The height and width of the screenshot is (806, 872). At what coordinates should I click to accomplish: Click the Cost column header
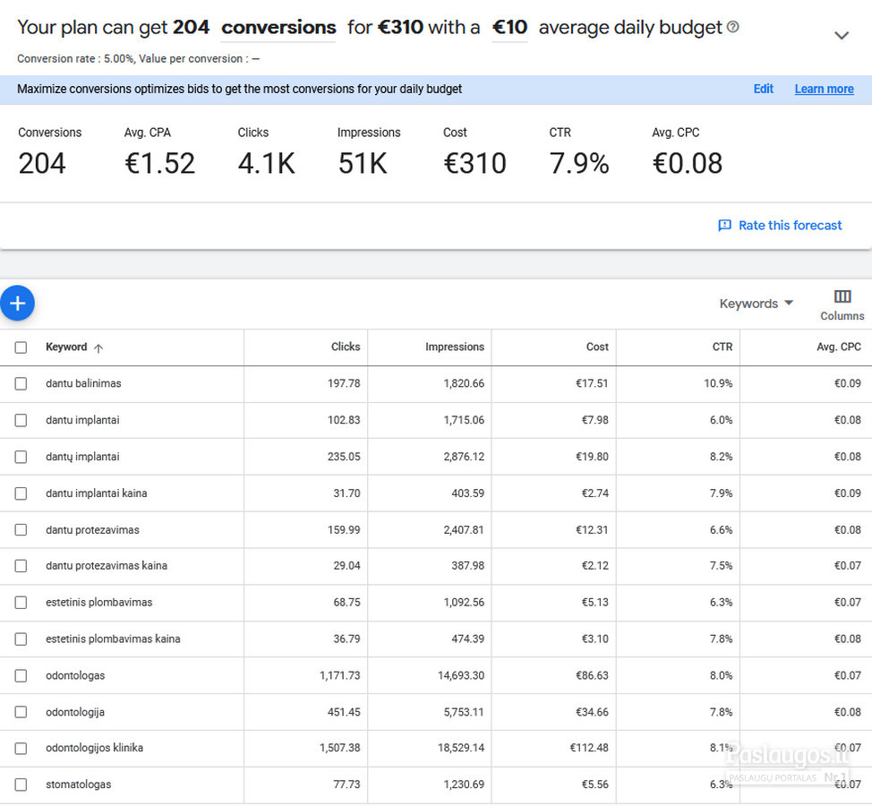[597, 347]
